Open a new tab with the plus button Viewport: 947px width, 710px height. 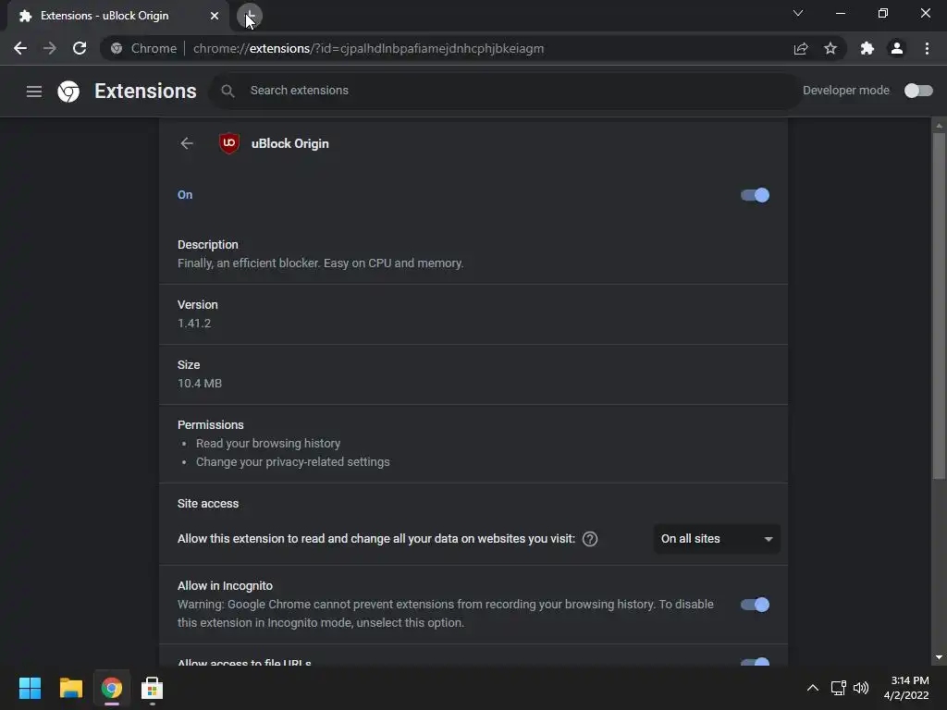point(250,16)
